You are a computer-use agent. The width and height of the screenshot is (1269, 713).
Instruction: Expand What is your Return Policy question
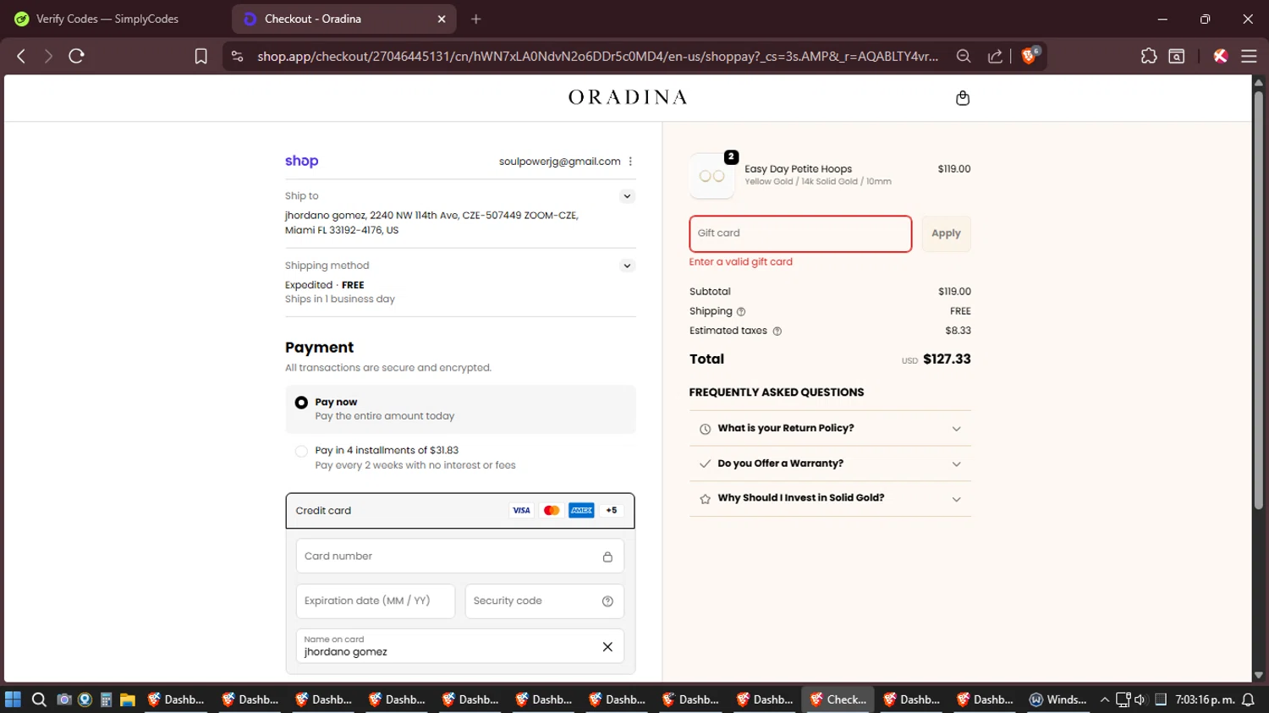coord(830,428)
